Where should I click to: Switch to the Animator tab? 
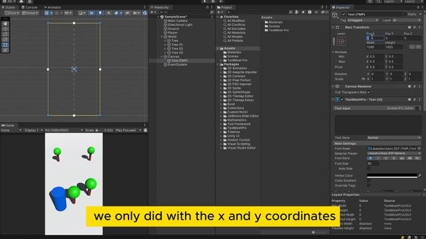pos(53,7)
